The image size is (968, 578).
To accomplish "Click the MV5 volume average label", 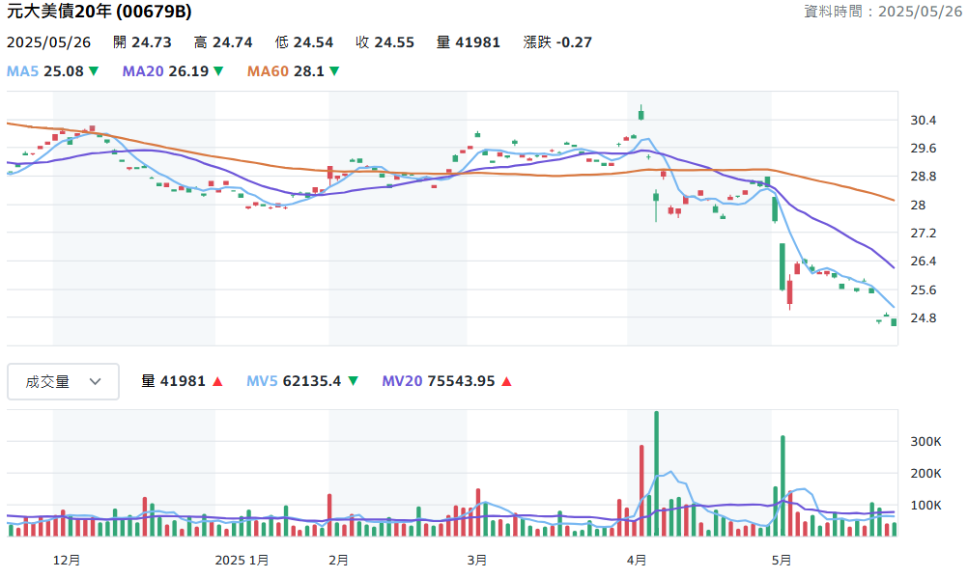I will click(263, 381).
